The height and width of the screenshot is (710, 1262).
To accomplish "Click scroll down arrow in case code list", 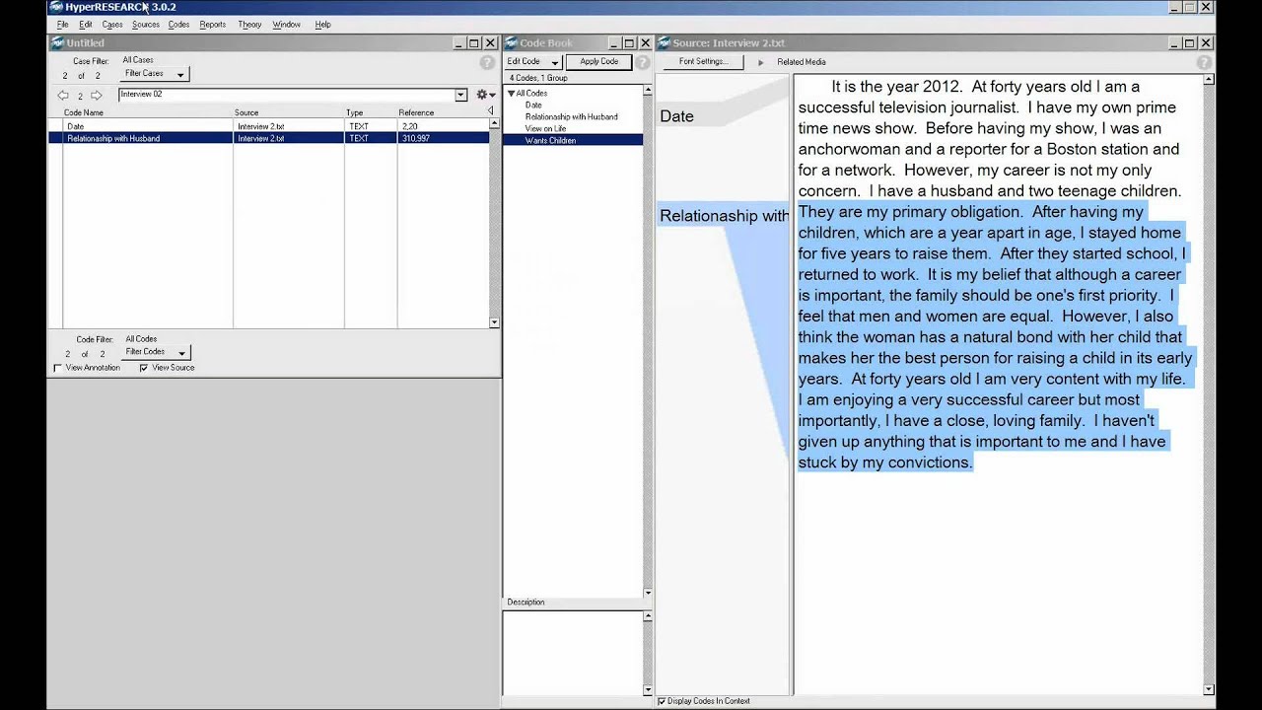I will click(494, 322).
